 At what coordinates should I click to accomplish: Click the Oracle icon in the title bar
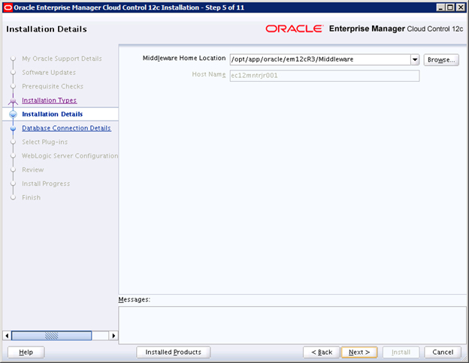(8, 7)
